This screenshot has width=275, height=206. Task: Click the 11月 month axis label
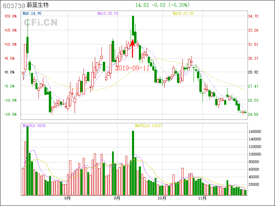(202, 198)
